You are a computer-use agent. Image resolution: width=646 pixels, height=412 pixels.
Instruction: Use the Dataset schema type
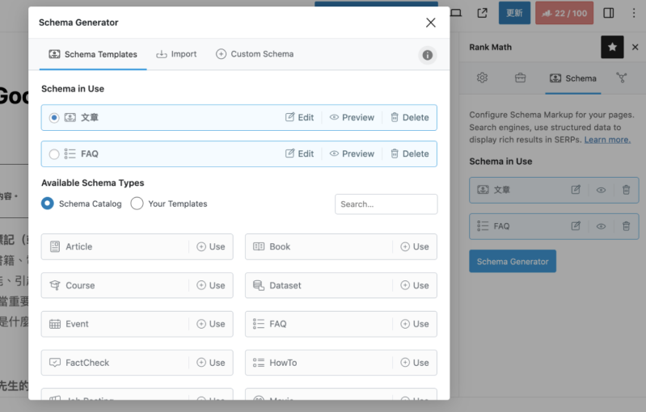[x=415, y=285]
